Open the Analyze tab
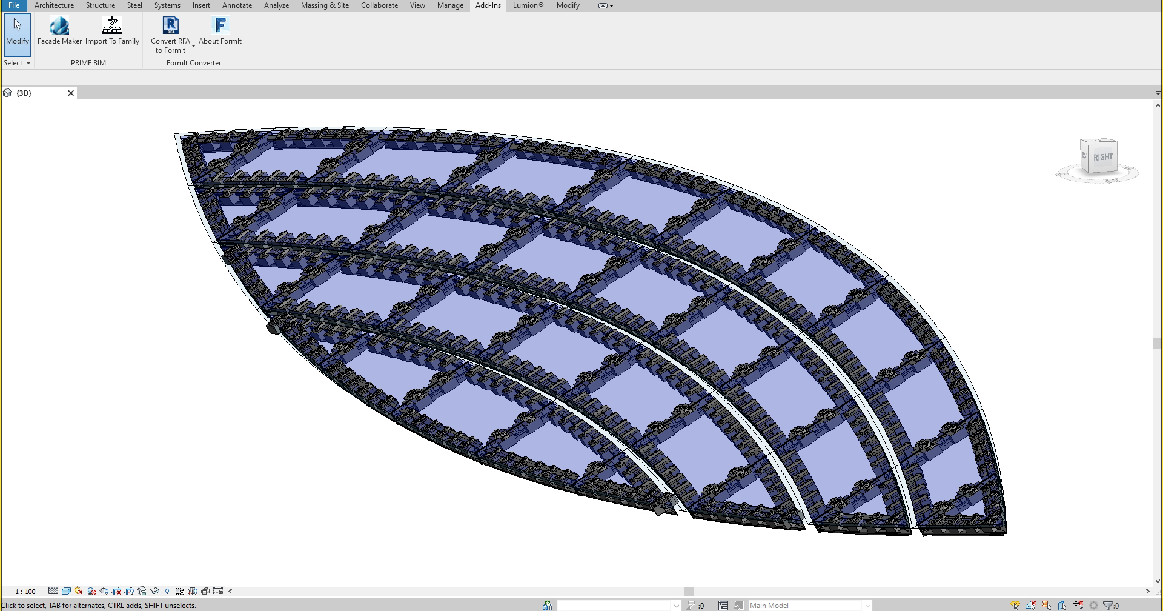 (x=276, y=5)
